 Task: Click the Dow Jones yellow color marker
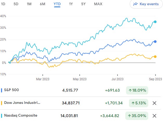2,103
